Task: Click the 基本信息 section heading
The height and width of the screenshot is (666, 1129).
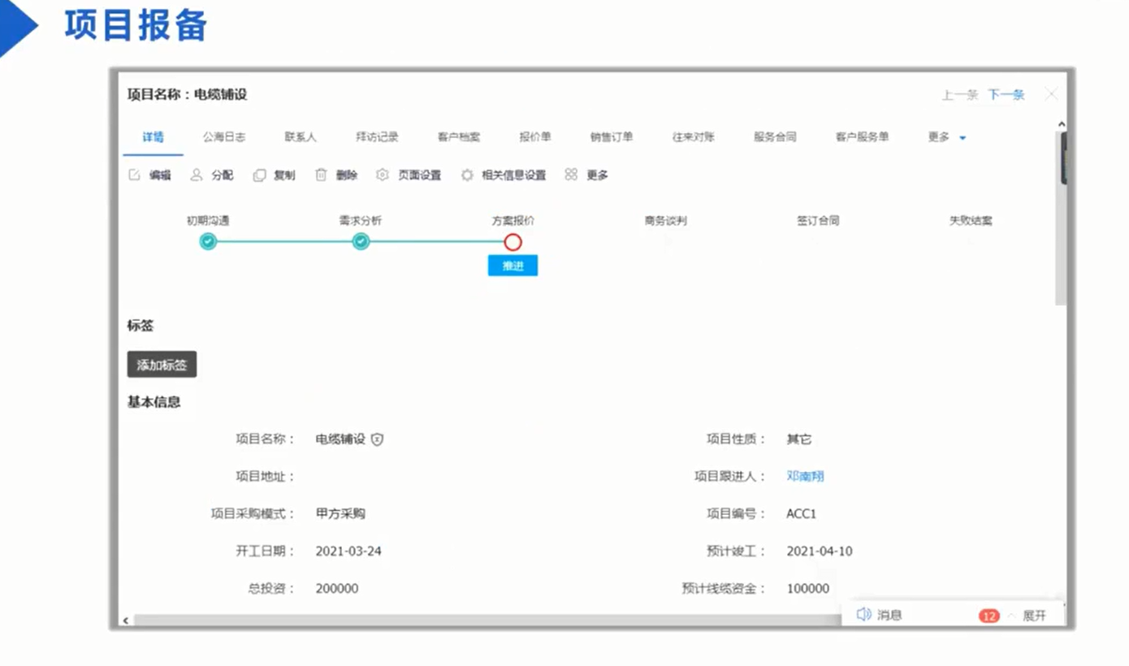Action: 154,402
